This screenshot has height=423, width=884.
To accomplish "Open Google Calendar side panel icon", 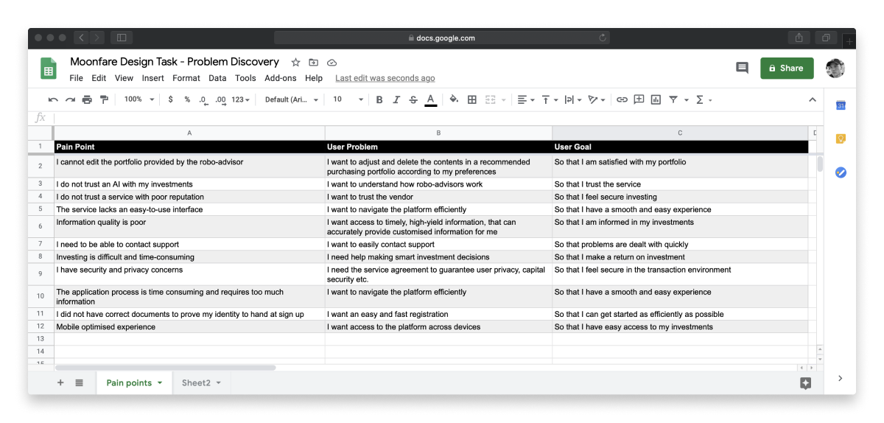I will pyautogui.click(x=841, y=106).
